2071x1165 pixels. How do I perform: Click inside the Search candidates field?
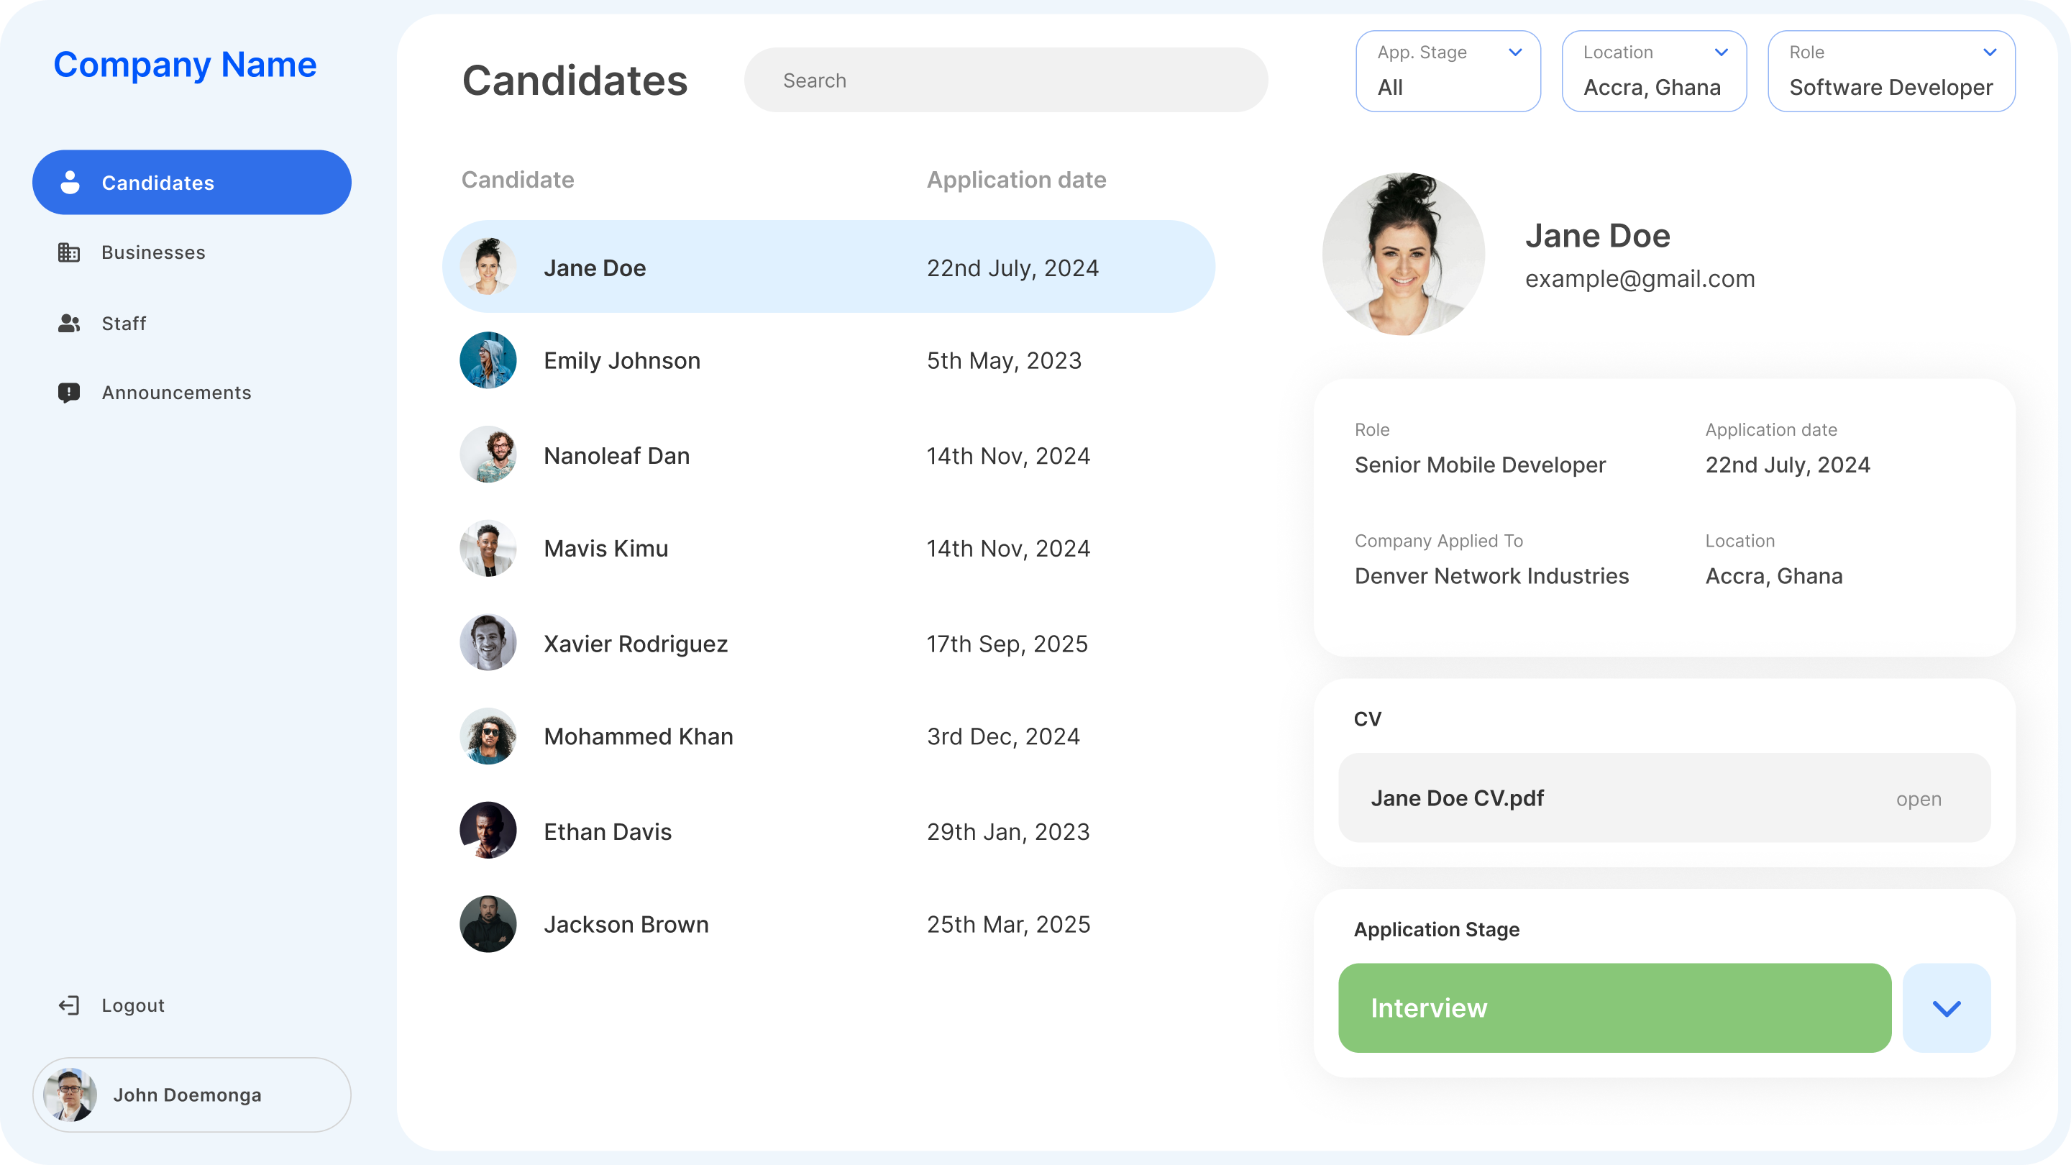[x=1005, y=80]
